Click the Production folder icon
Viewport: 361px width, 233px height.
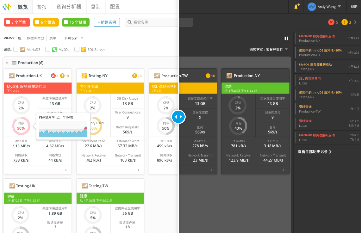[14, 63]
